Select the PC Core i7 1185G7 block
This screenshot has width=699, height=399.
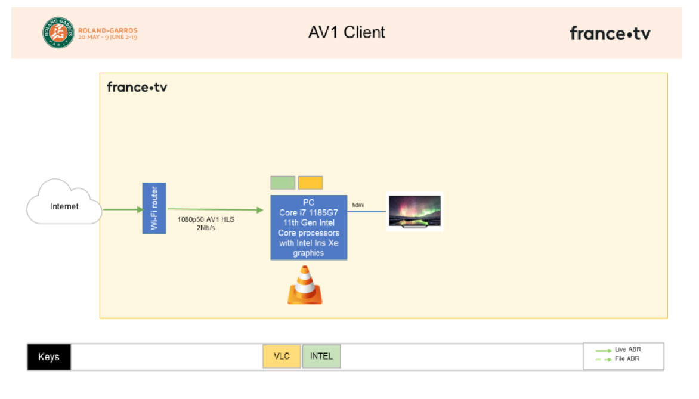[308, 228]
